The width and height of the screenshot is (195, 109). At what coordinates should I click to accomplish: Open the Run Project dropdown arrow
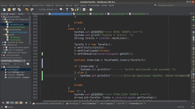pos(80,9)
